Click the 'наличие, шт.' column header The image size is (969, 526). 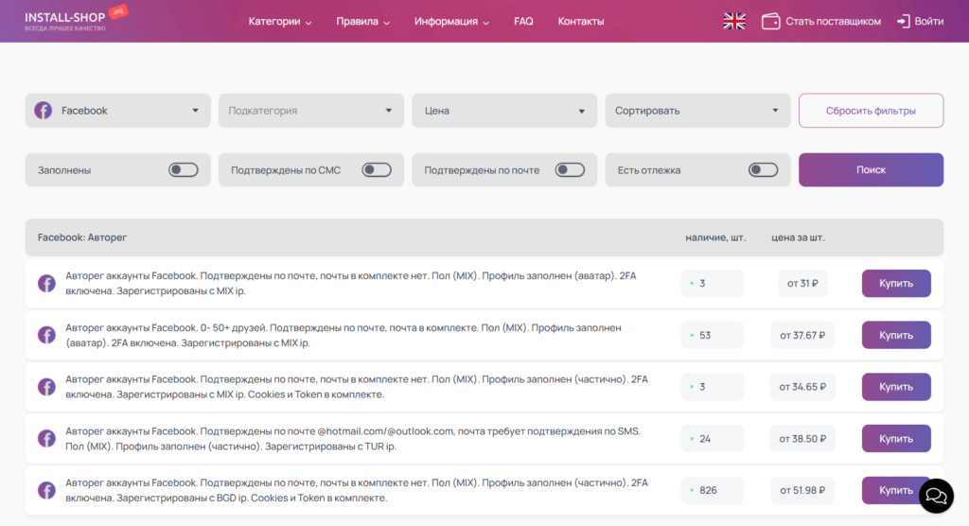(715, 237)
